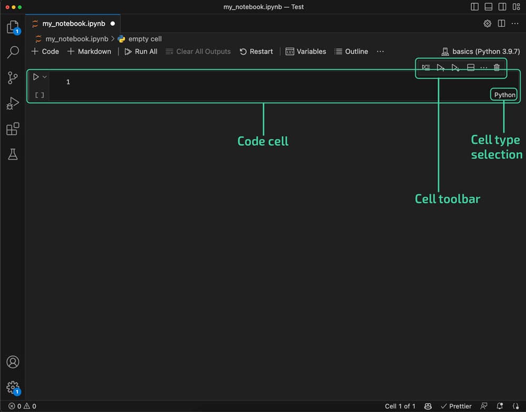Open the Variables panel
The width and height of the screenshot is (526, 412).
pos(306,52)
